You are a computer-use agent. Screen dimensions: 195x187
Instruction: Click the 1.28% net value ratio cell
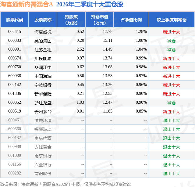(141, 32)
